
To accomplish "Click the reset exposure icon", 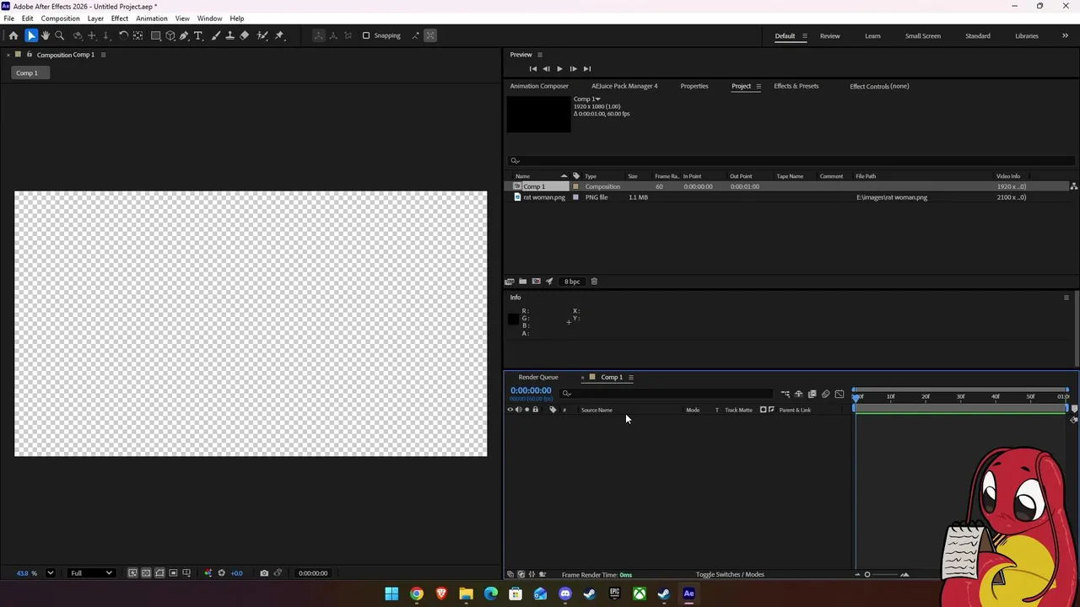I will click(x=222, y=573).
